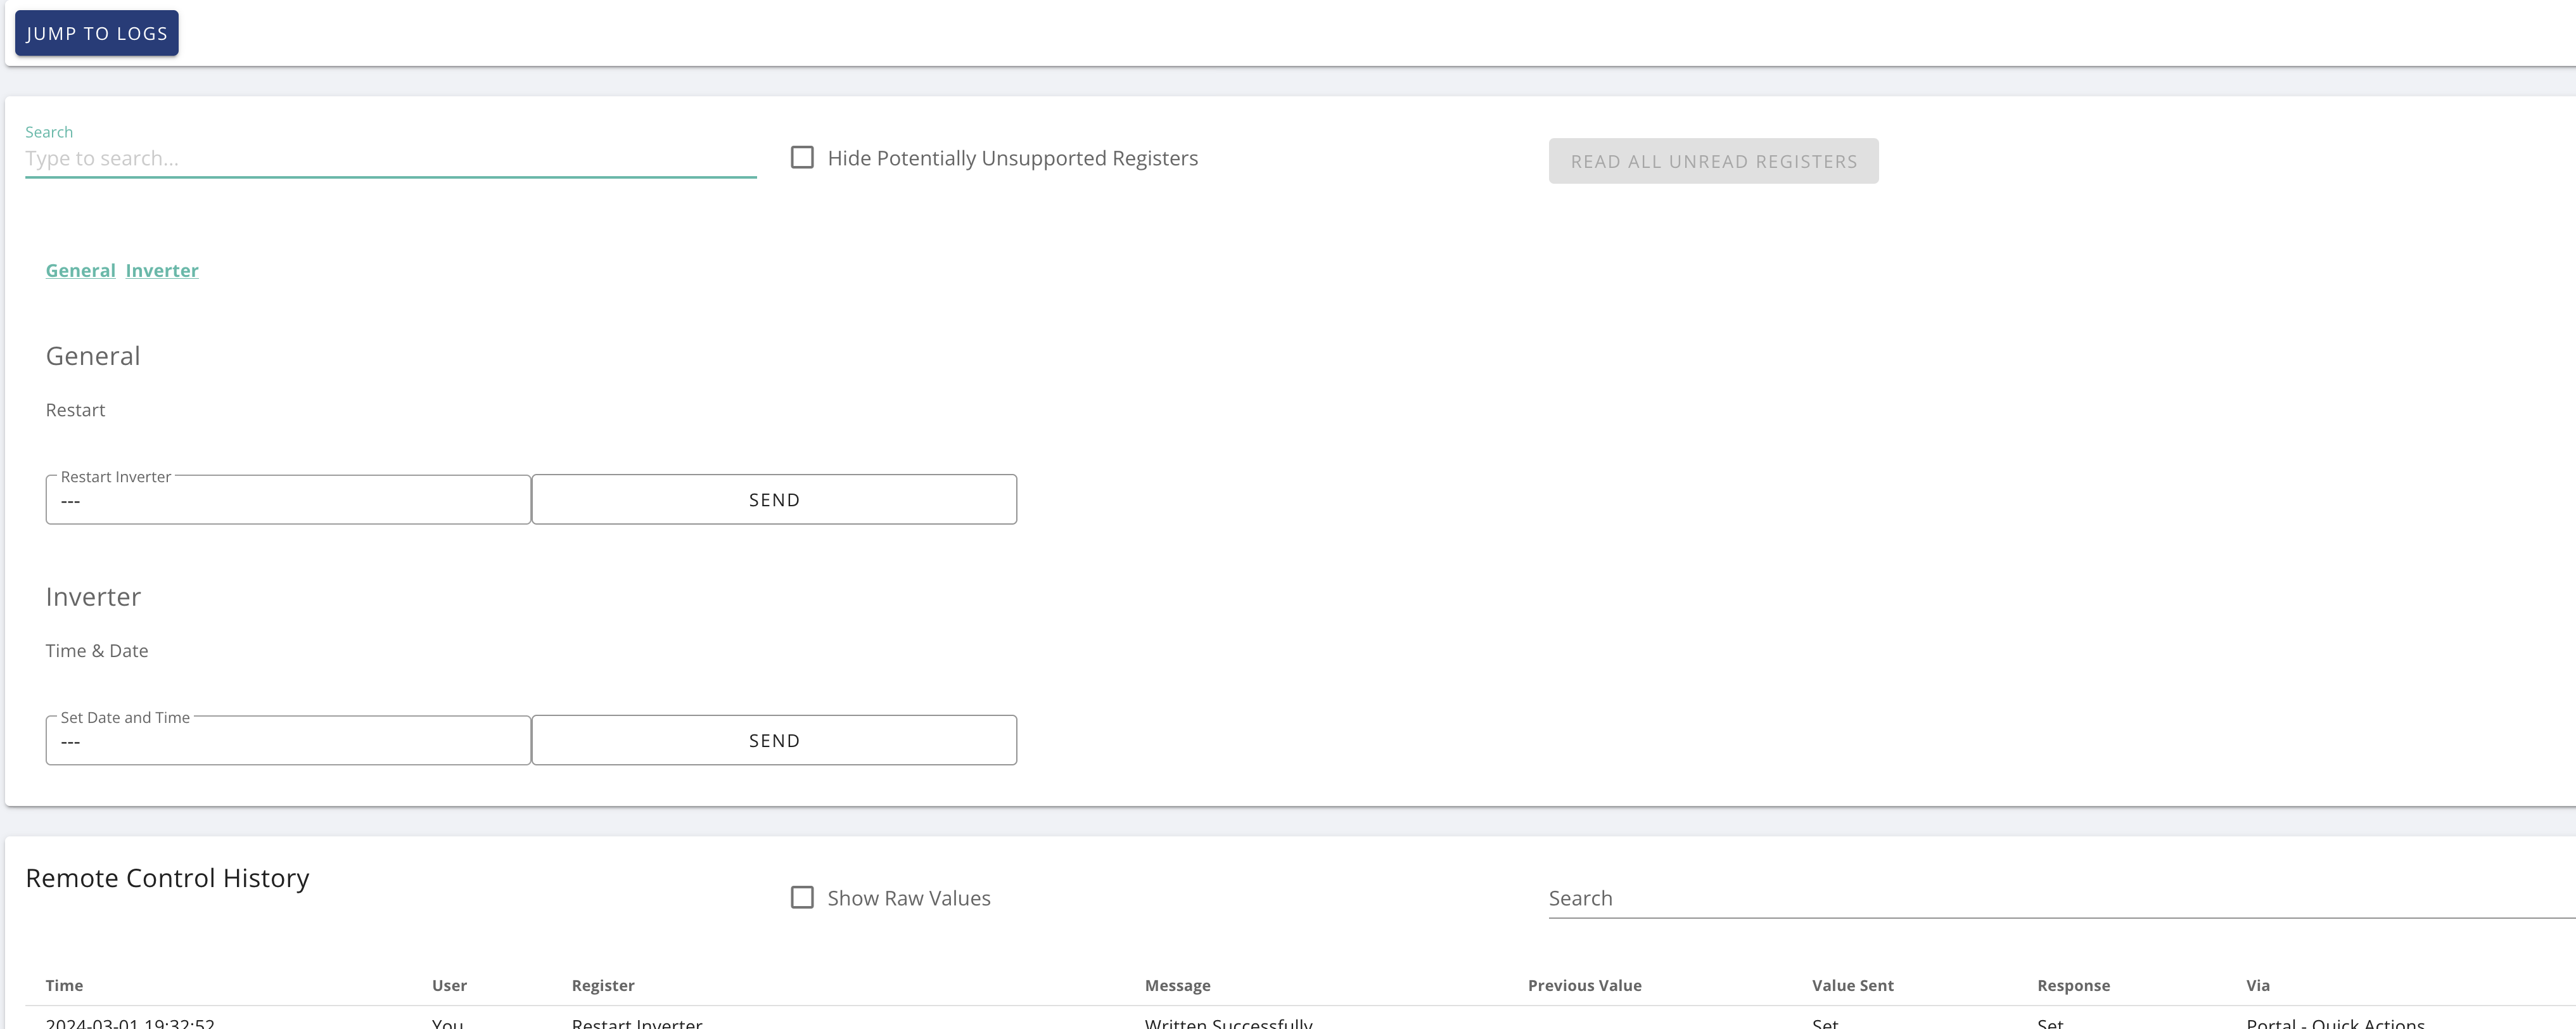Sort history by Via column header
The image size is (2576, 1029).
coord(2258,985)
